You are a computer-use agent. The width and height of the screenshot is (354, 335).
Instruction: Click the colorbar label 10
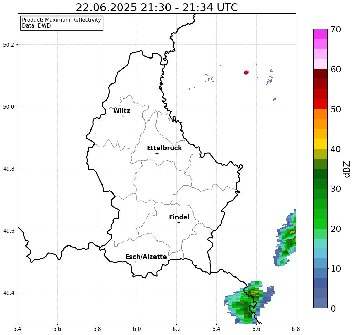click(x=336, y=269)
